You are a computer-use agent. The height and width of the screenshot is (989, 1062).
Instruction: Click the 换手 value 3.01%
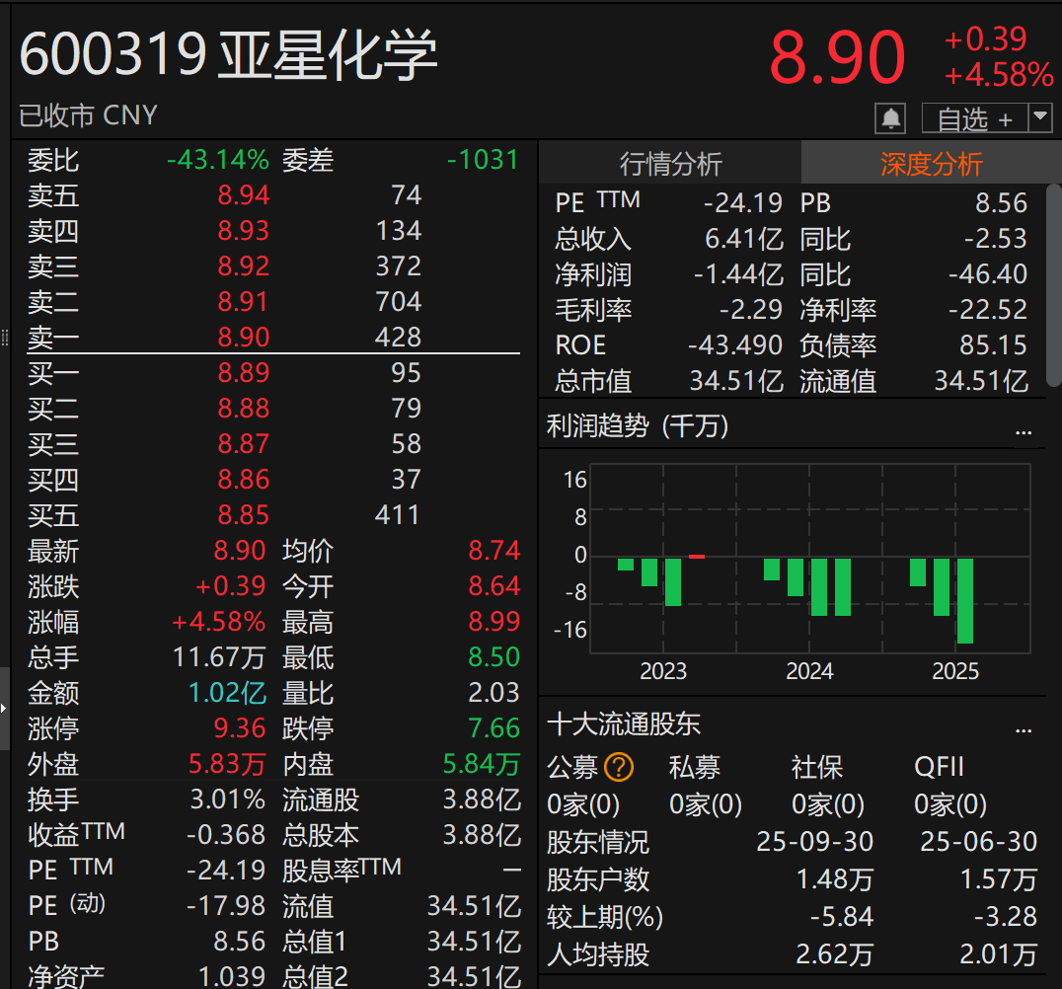(228, 799)
